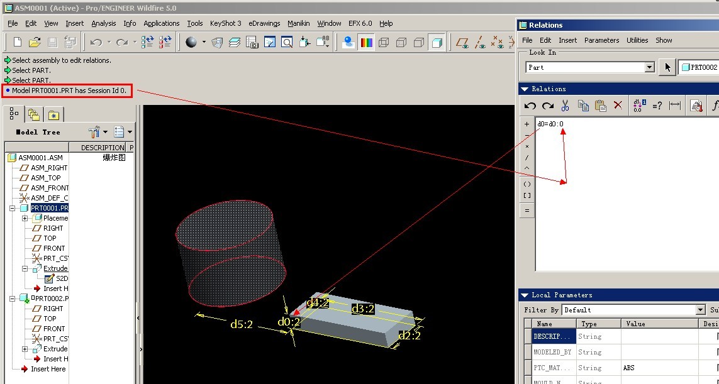Click Redo in Relations toolbar

point(547,106)
